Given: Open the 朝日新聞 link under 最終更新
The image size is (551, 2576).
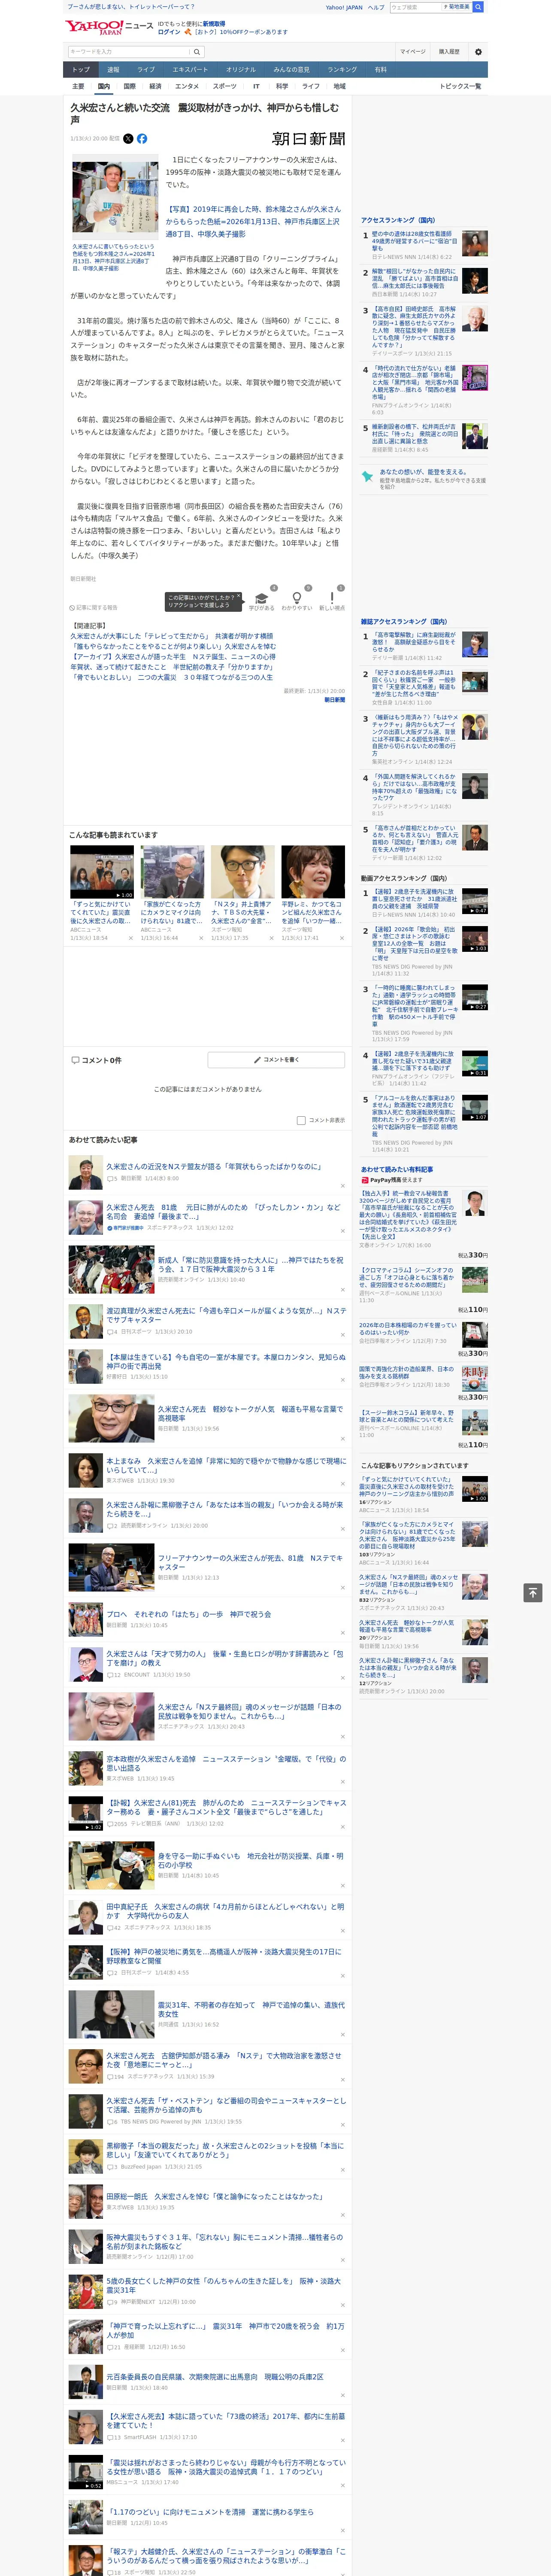Looking at the screenshot, I should point(335,700).
